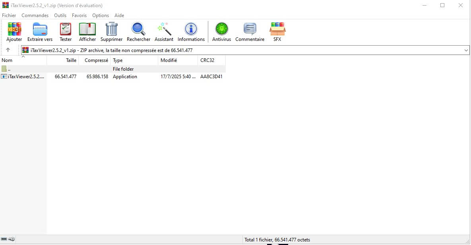Maximize the WinRAR window

442,5
